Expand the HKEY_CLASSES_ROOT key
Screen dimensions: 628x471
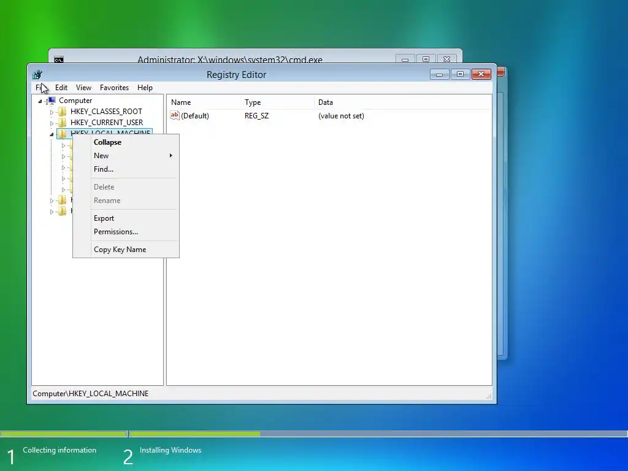pyautogui.click(x=52, y=112)
